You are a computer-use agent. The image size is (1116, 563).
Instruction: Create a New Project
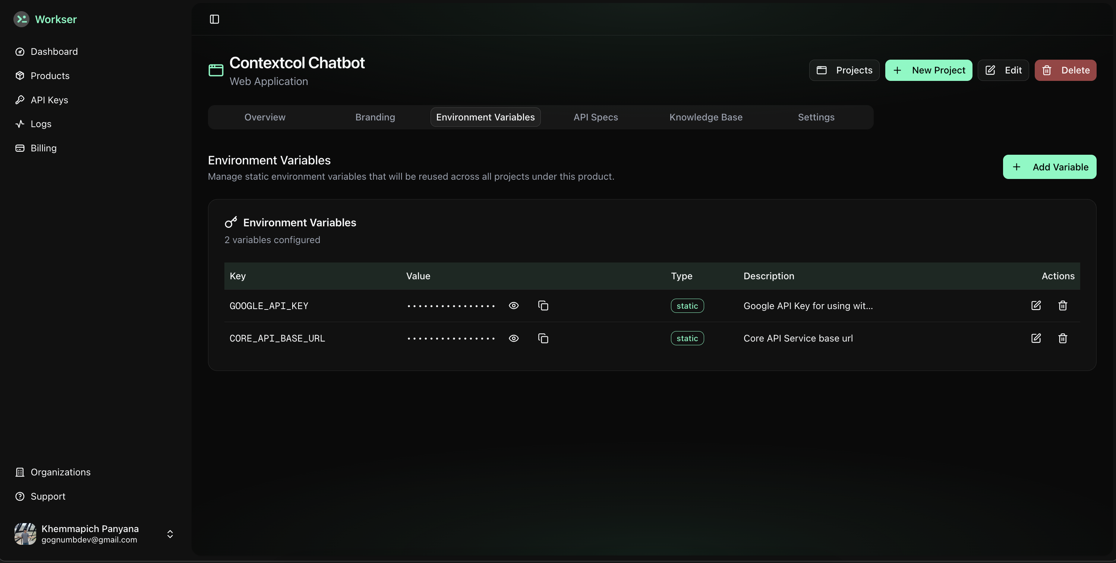click(929, 70)
